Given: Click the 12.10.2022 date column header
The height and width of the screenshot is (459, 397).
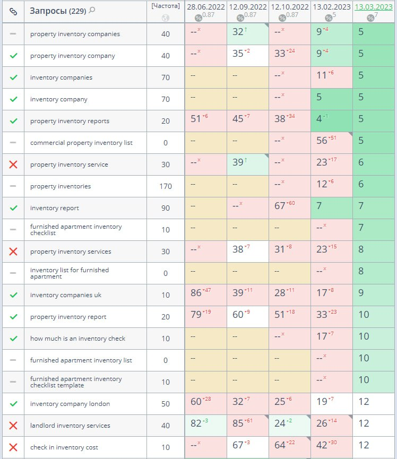Looking at the screenshot, I should (290, 7).
